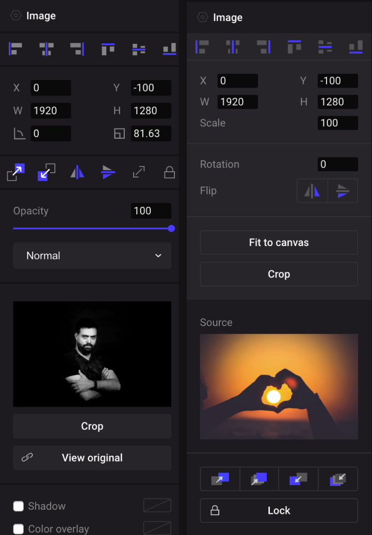372x535 pixels.
Task: Click send backward icon in Opacity panel
Action: pos(46,172)
